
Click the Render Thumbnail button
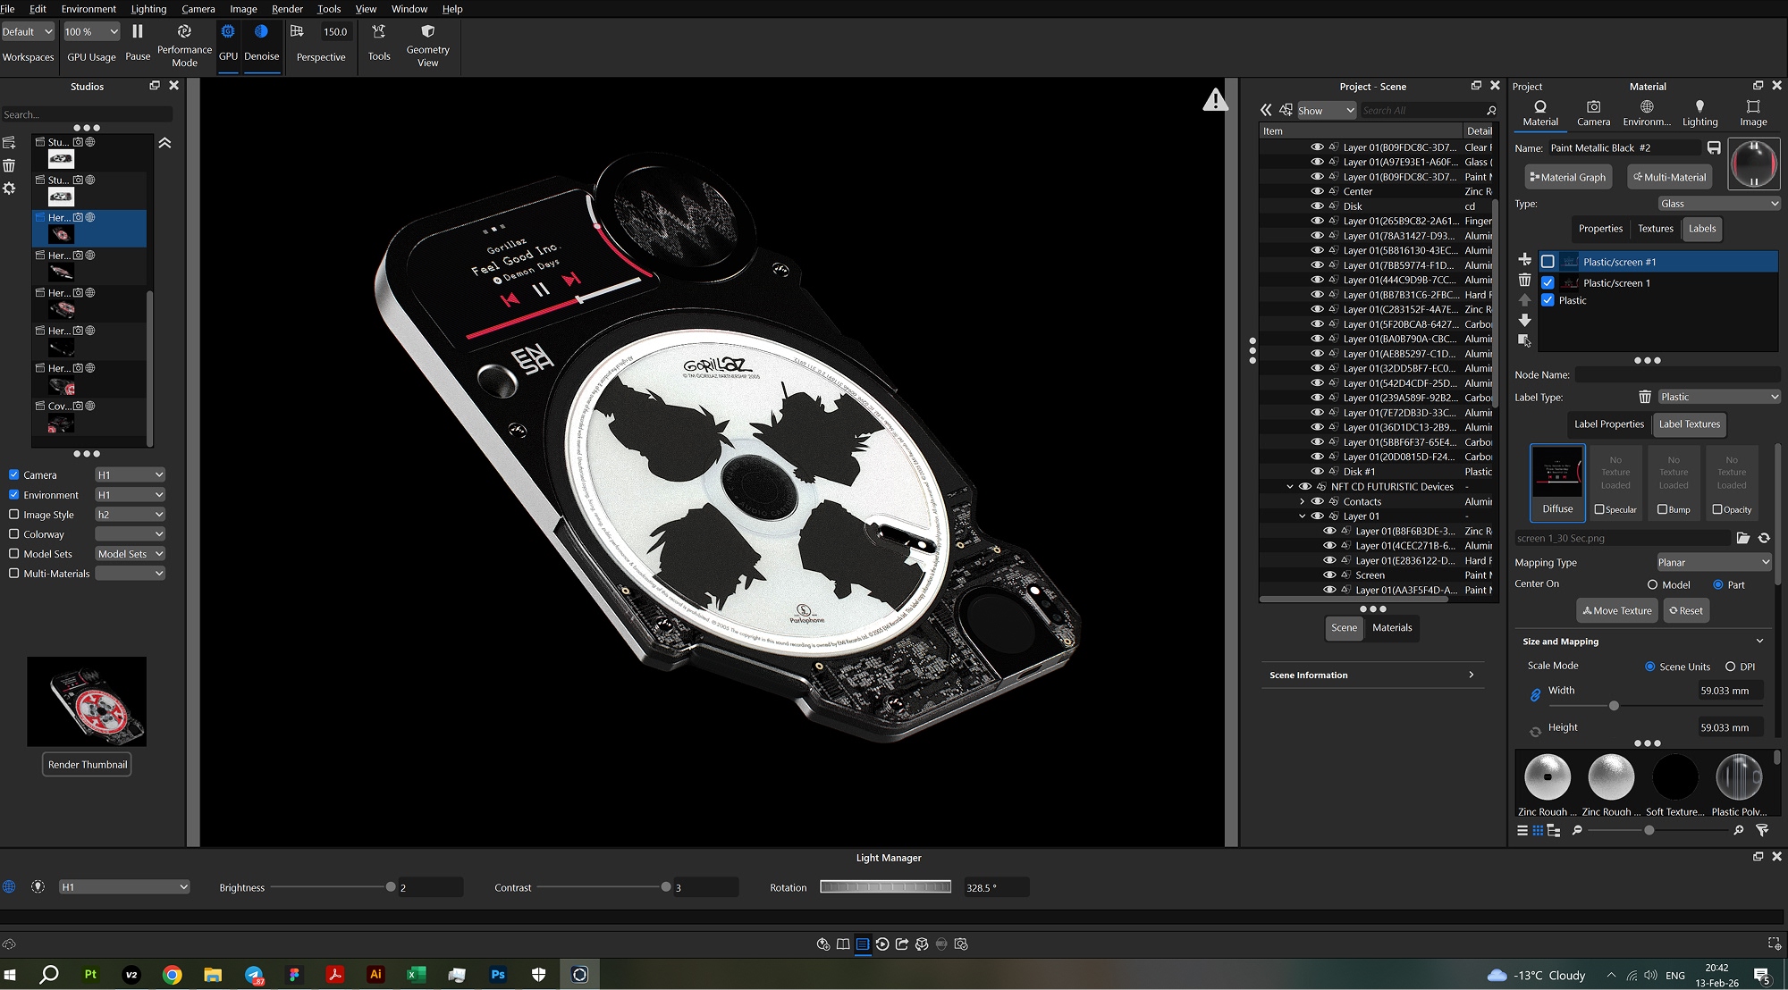[x=86, y=764]
